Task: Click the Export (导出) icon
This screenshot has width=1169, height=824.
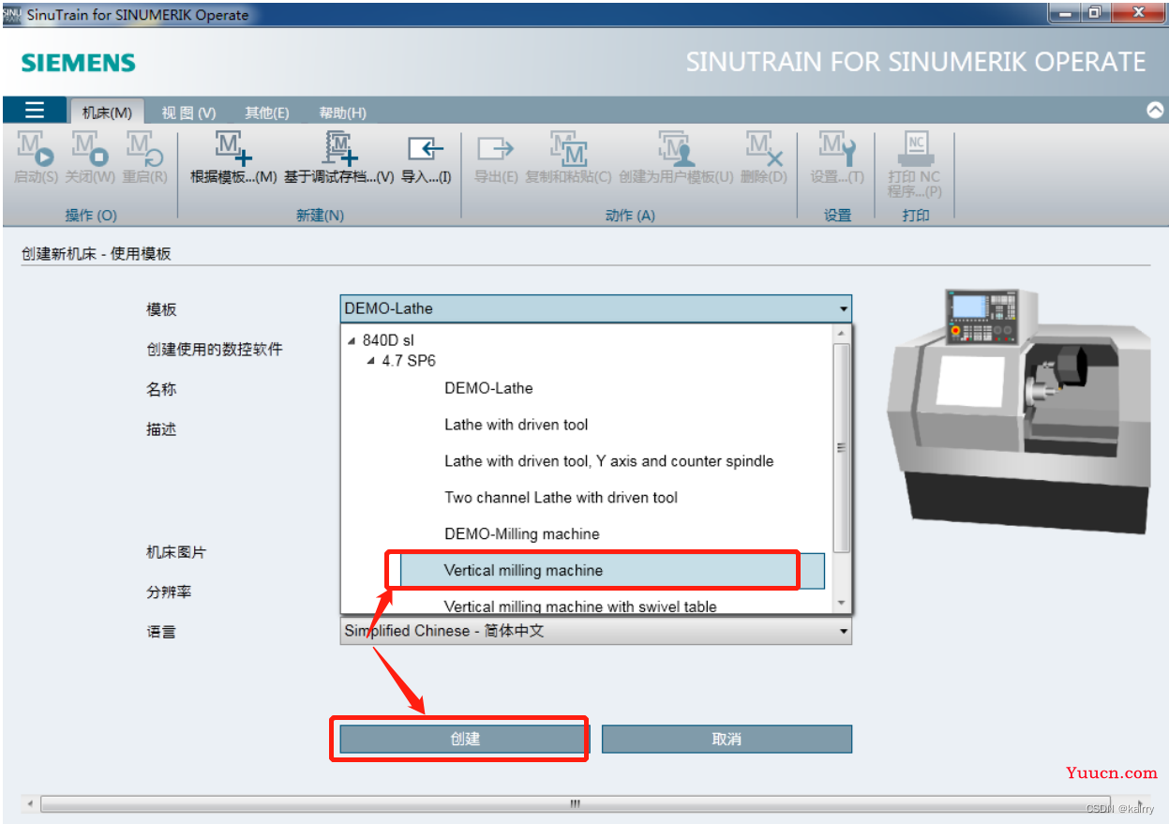Action: pos(496,148)
